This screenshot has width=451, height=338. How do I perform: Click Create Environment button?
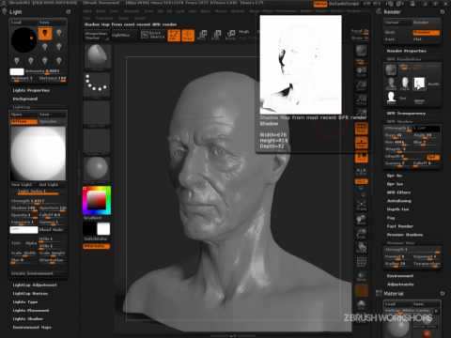tap(32, 273)
